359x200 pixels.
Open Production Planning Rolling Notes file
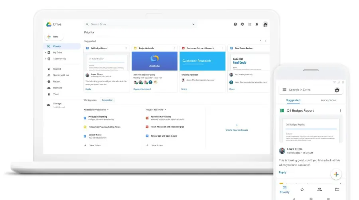click(105, 127)
